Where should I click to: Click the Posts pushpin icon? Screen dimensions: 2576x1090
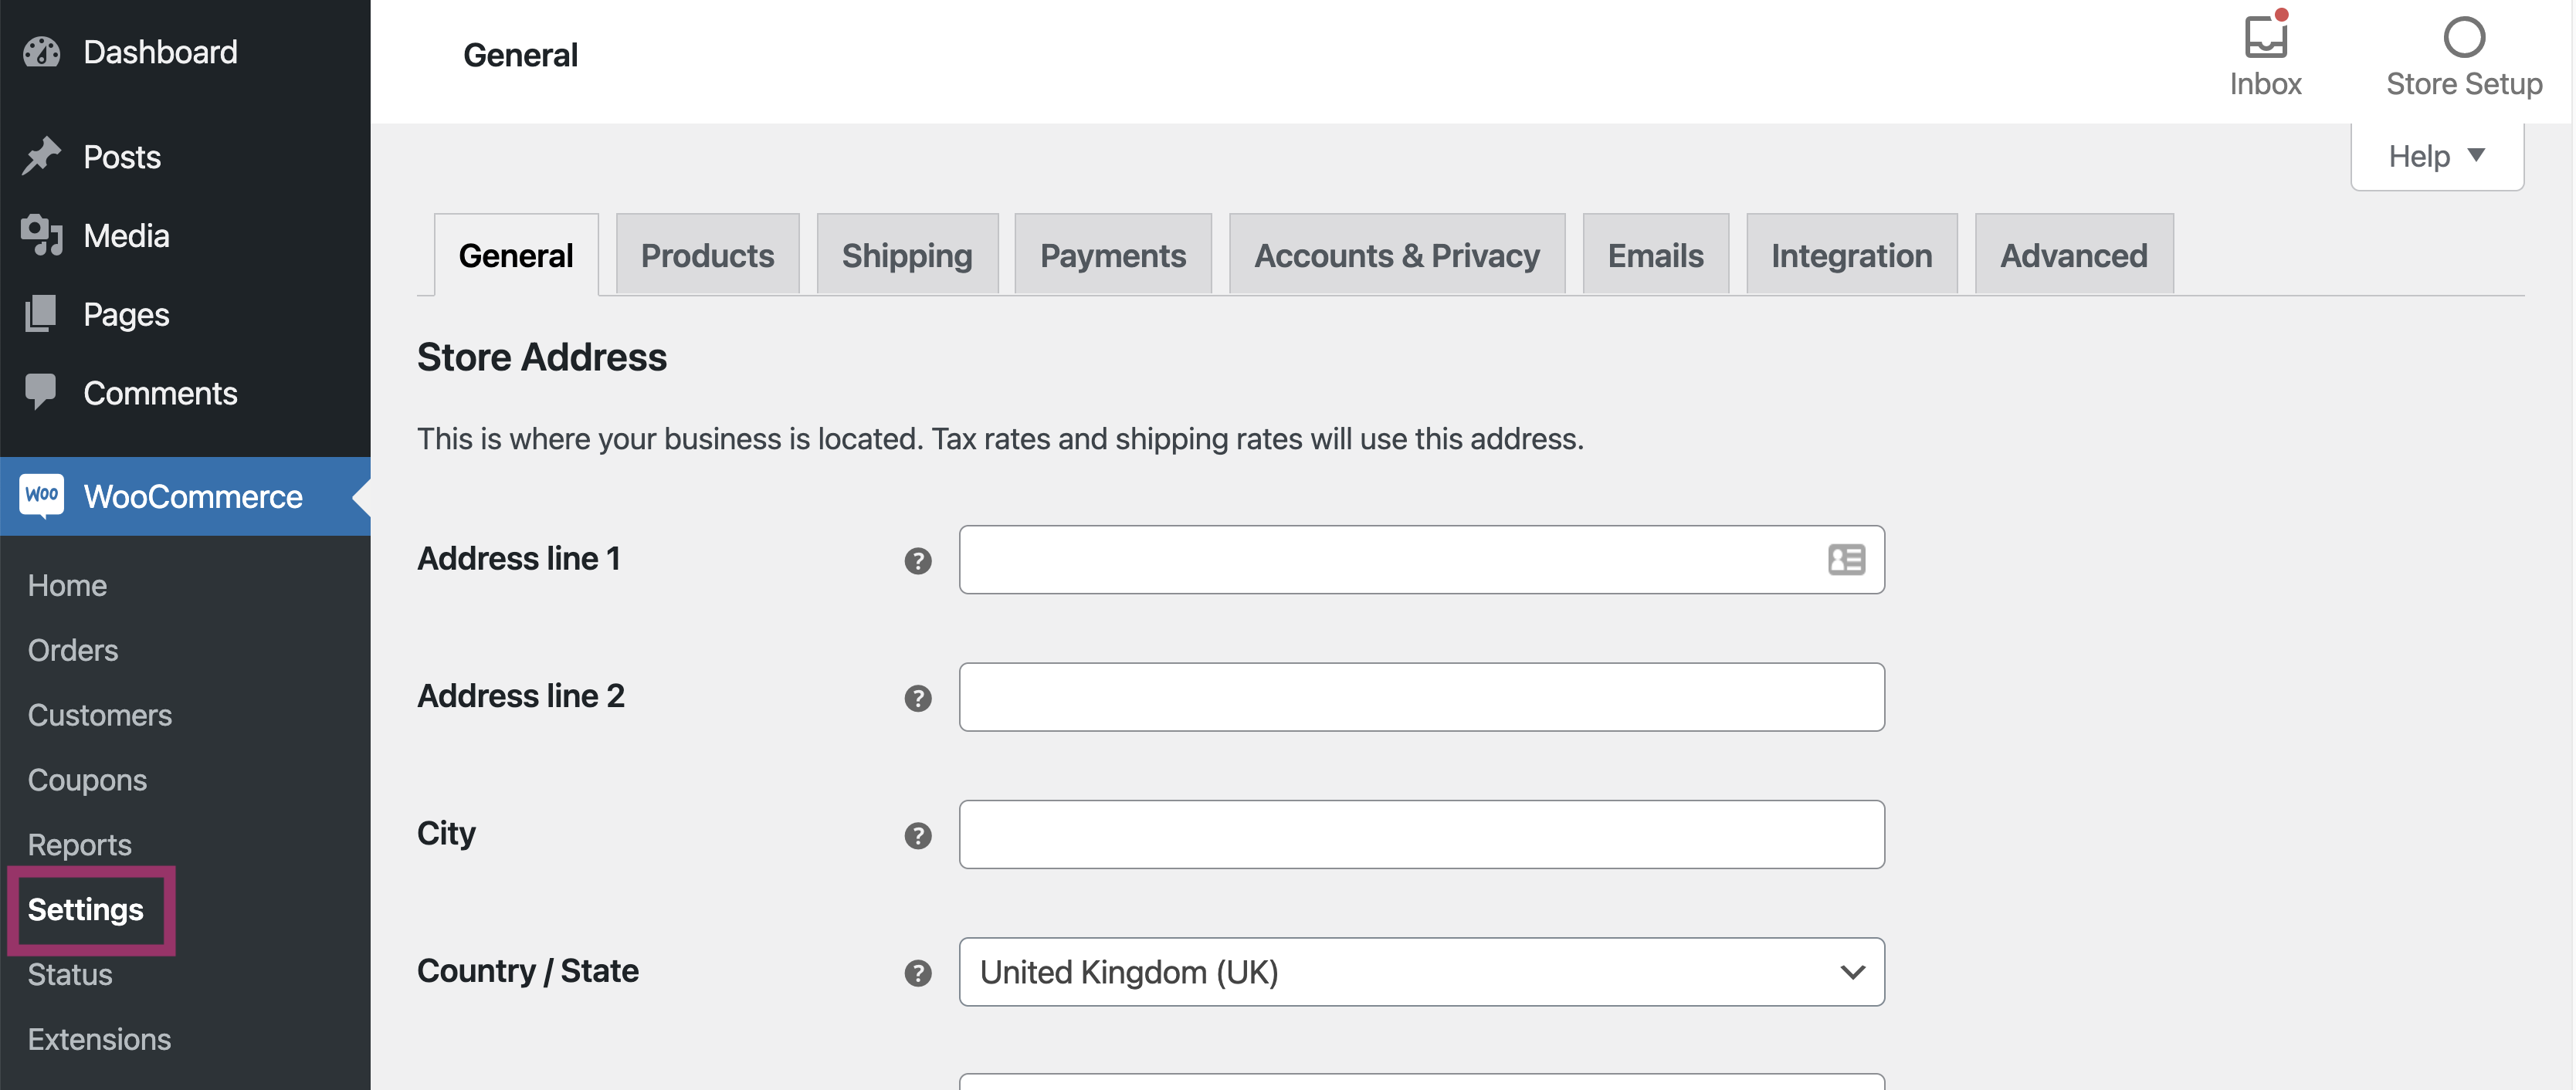42,156
